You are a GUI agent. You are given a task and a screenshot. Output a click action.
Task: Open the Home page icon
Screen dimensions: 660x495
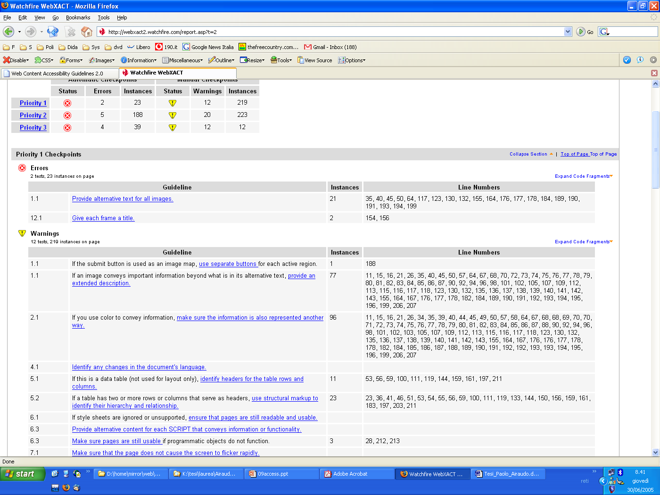click(86, 32)
